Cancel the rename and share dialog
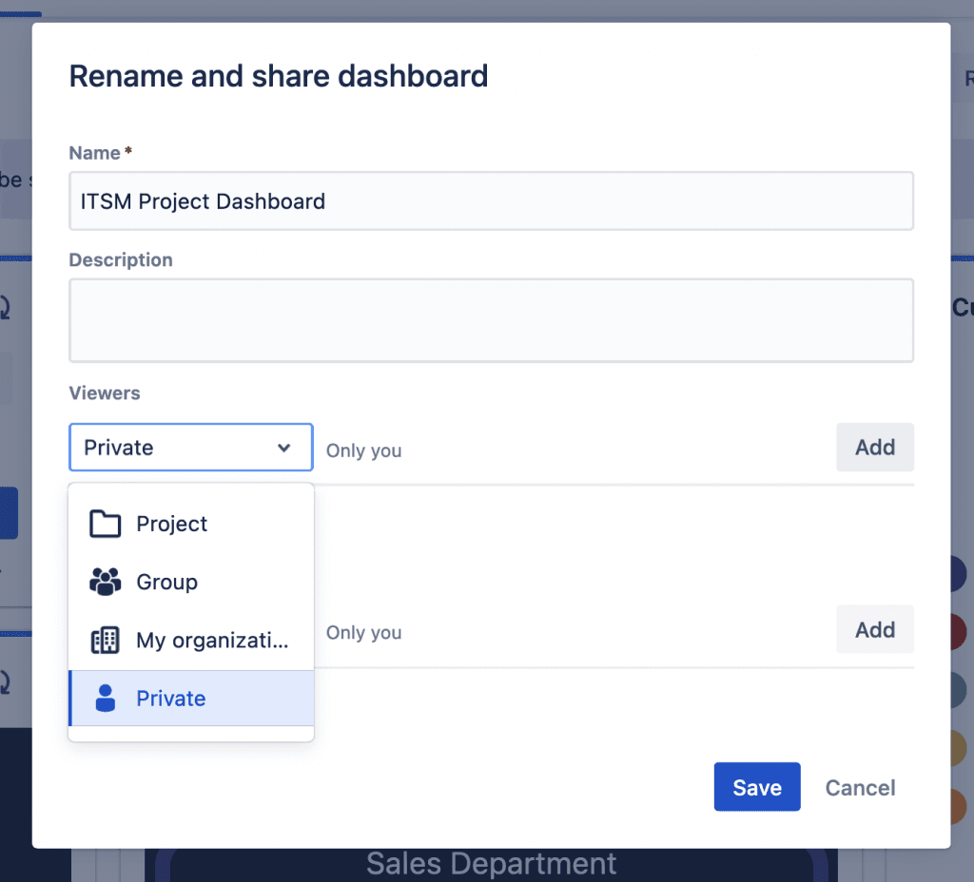Viewport: 974px width, 882px height. pos(860,787)
